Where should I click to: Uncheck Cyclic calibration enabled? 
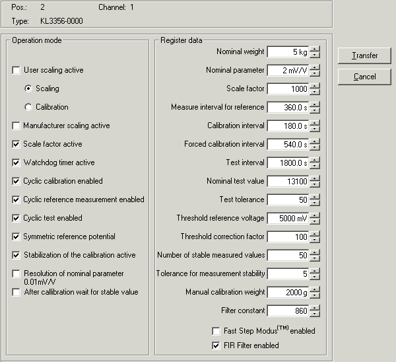(x=16, y=181)
